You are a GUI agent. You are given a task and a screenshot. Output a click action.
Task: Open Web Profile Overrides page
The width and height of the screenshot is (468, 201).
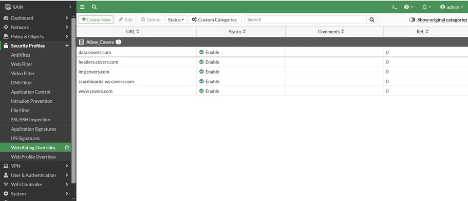click(x=33, y=157)
